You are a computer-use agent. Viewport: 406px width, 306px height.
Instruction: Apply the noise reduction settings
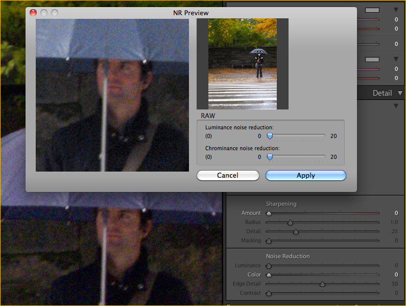pyautogui.click(x=306, y=175)
